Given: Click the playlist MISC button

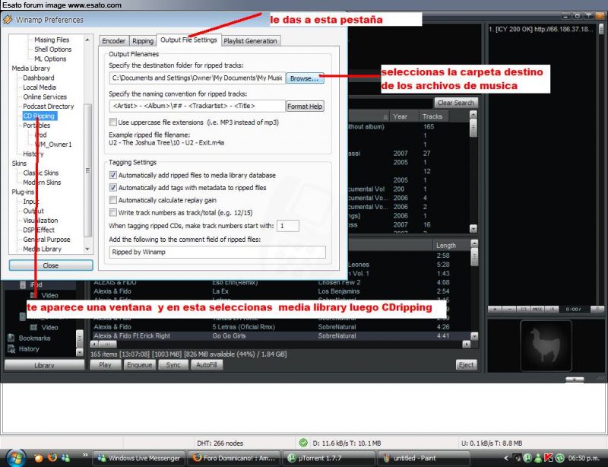Looking at the screenshot, I should click(537, 309).
